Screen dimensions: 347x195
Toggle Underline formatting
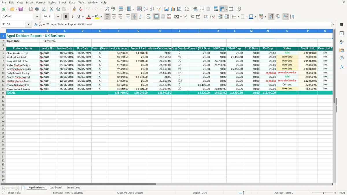79,17
